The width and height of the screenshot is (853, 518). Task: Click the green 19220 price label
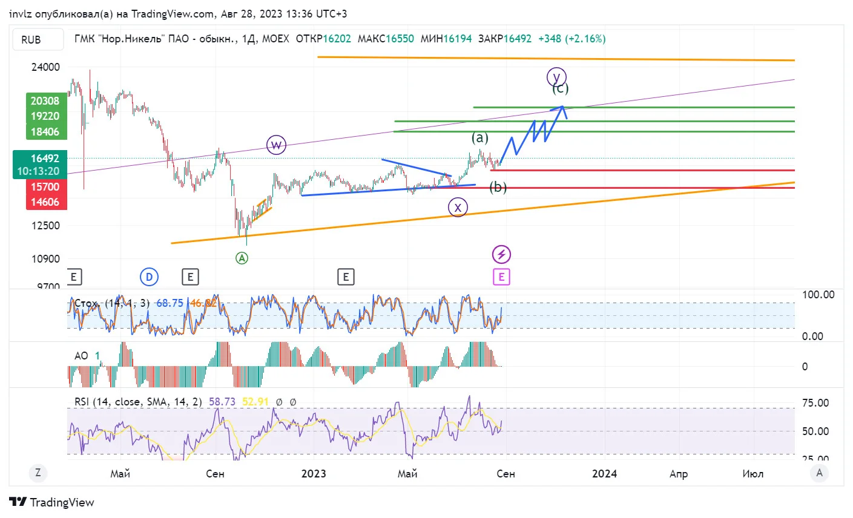pos(46,116)
